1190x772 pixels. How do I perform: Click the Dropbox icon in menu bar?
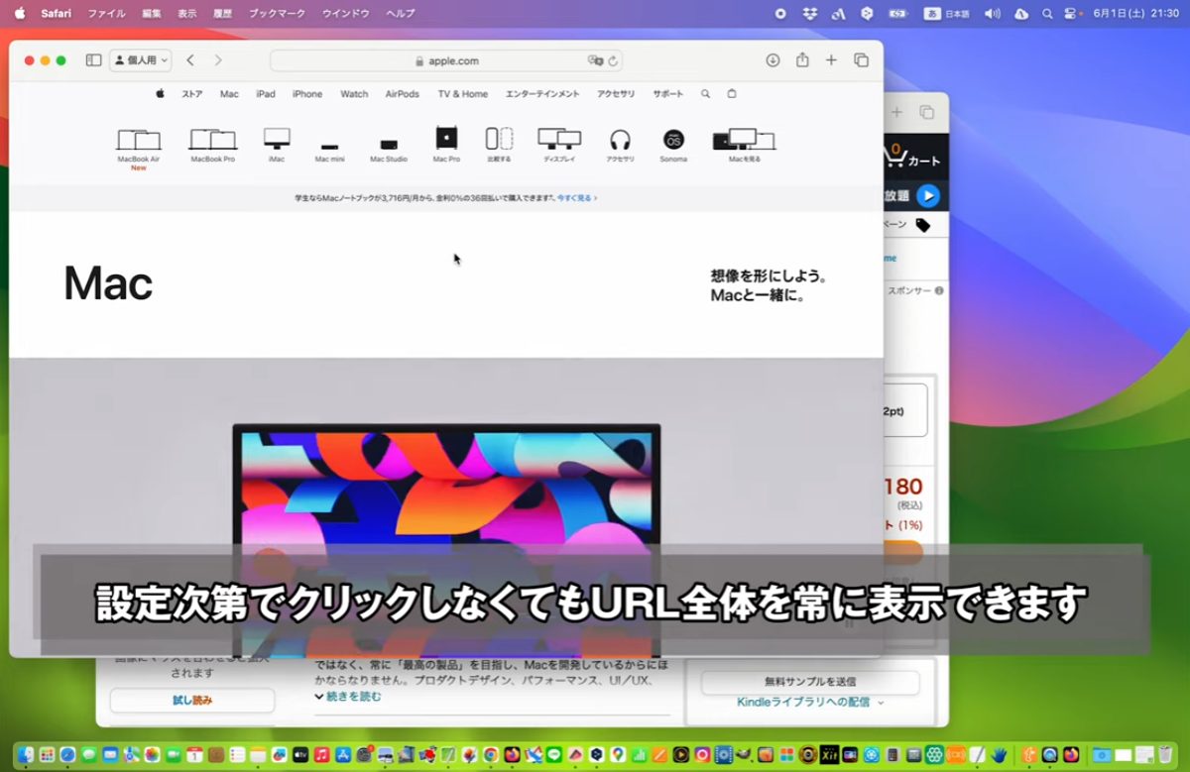(809, 14)
